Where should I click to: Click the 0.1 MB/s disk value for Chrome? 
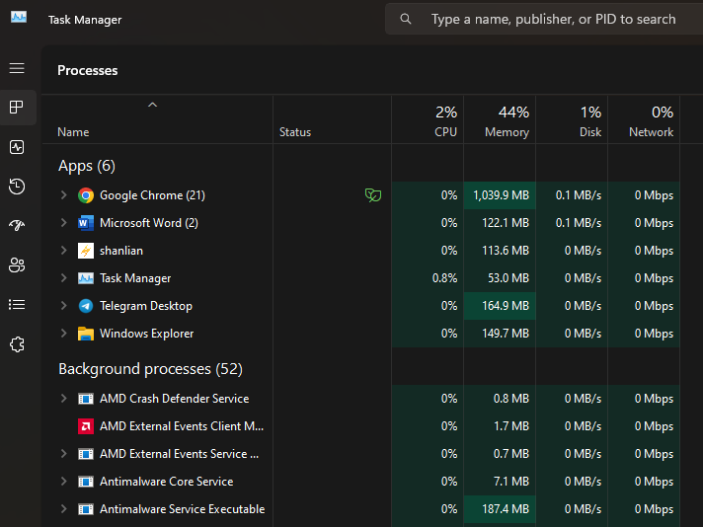579,195
